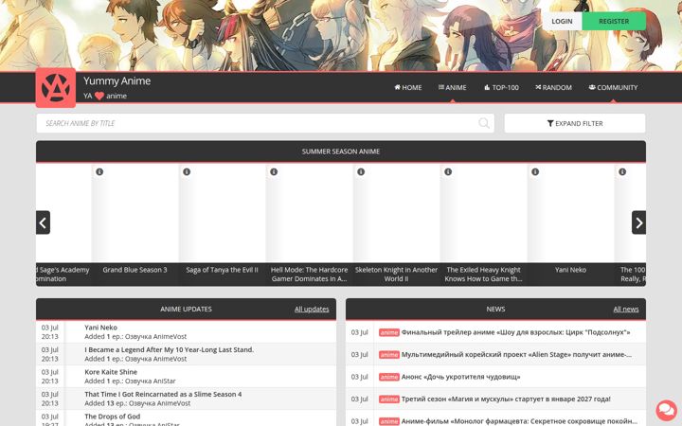Open Saga of Tanya the Evil II thumbnail

pos(223,213)
